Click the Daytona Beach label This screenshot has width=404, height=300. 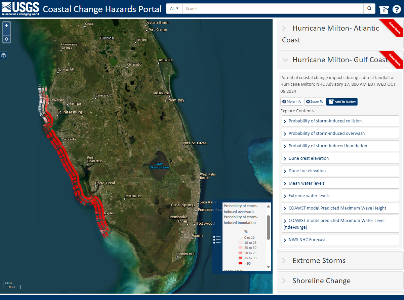(157, 23)
